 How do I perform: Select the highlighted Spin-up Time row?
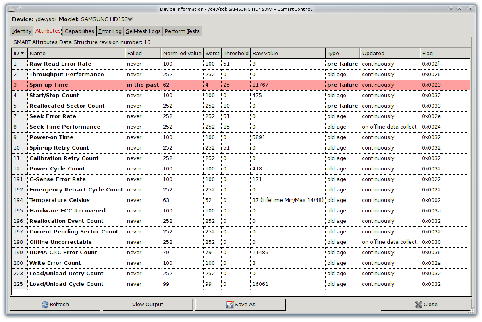[x=241, y=85]
